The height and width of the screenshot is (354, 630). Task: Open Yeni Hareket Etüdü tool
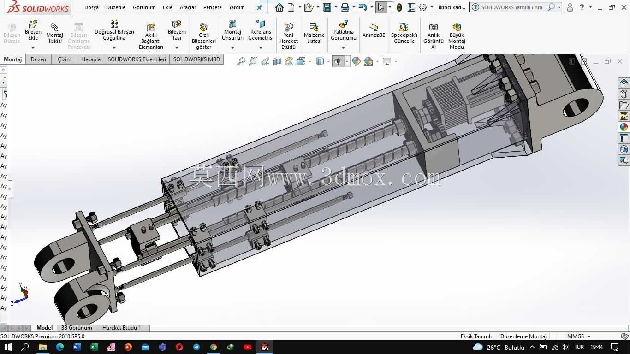tap(288, 35)
